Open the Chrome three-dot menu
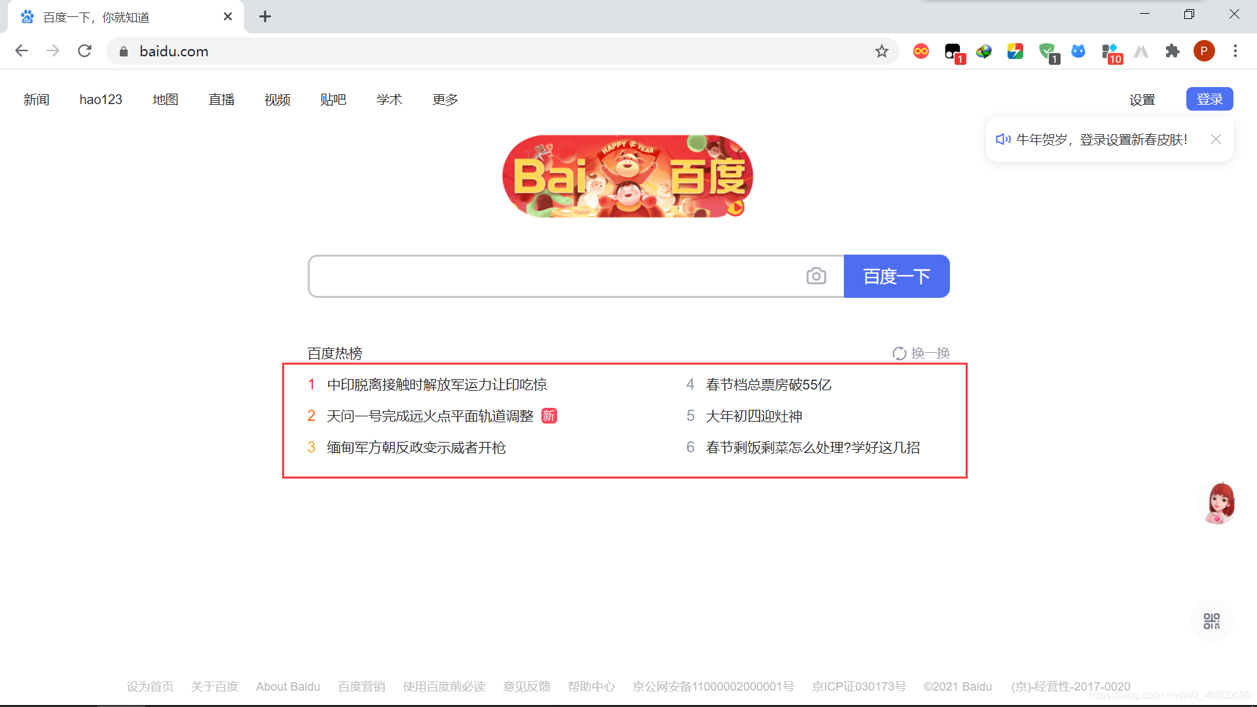The width and height of the screenshot is (1257, 707). [x=1235, y=50]
